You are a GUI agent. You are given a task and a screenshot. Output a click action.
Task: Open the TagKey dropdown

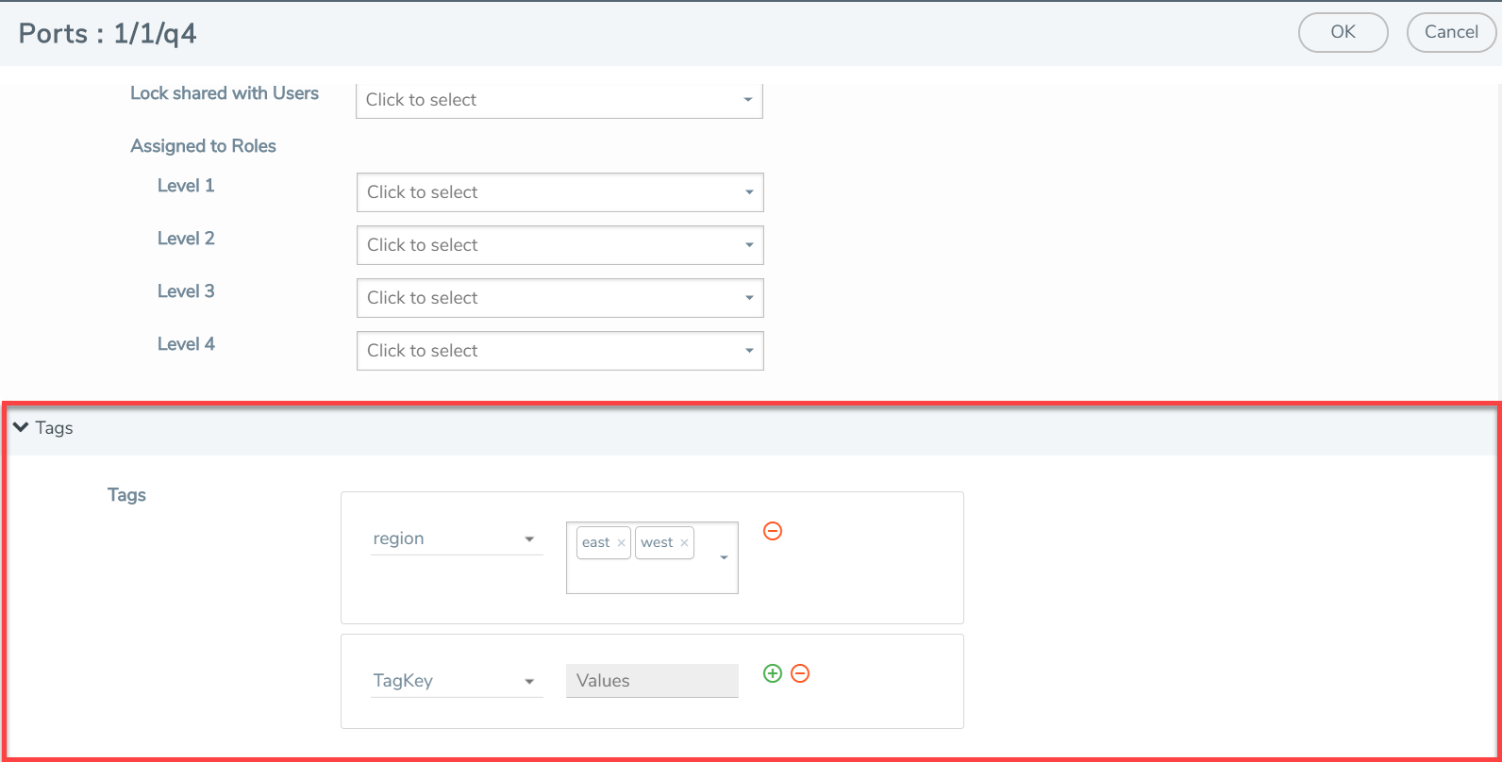456,681
